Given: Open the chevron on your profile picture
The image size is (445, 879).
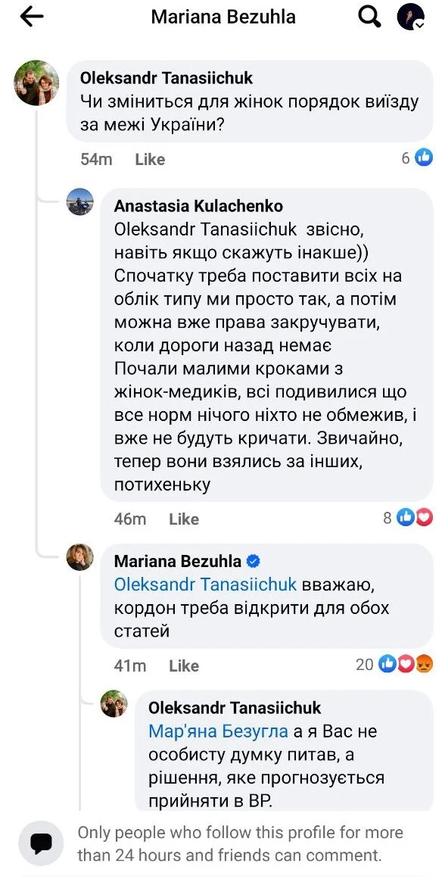Looking at the screenshot, I should coord(419,26).
